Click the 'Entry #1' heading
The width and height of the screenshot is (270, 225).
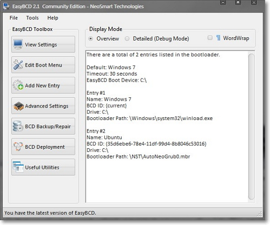(96, 93)
